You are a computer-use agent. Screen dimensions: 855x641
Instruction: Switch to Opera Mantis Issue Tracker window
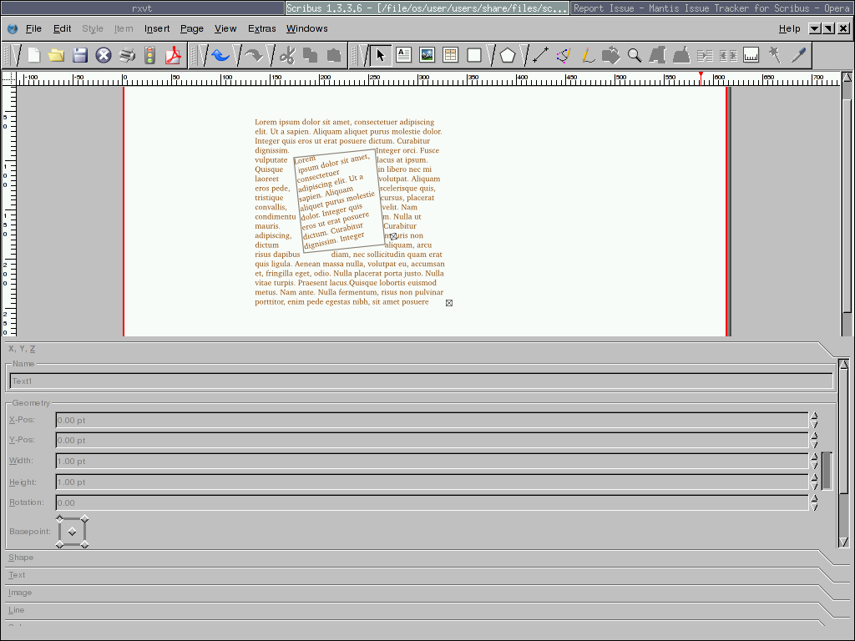pyautogui.click(x=711, y=8)
